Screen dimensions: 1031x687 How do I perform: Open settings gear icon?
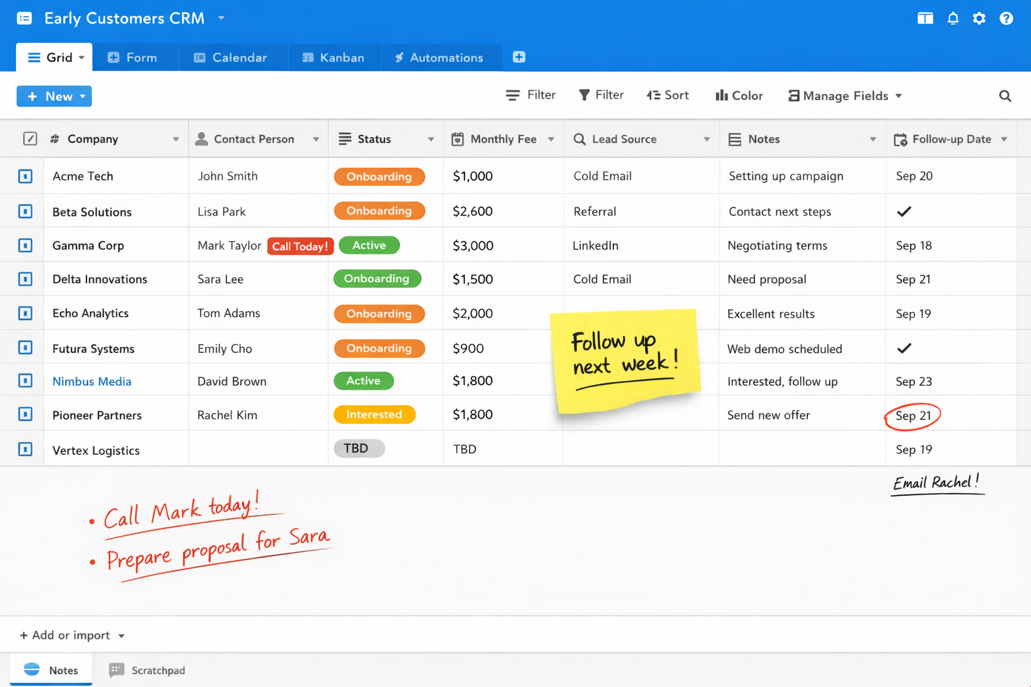(979, 18)
